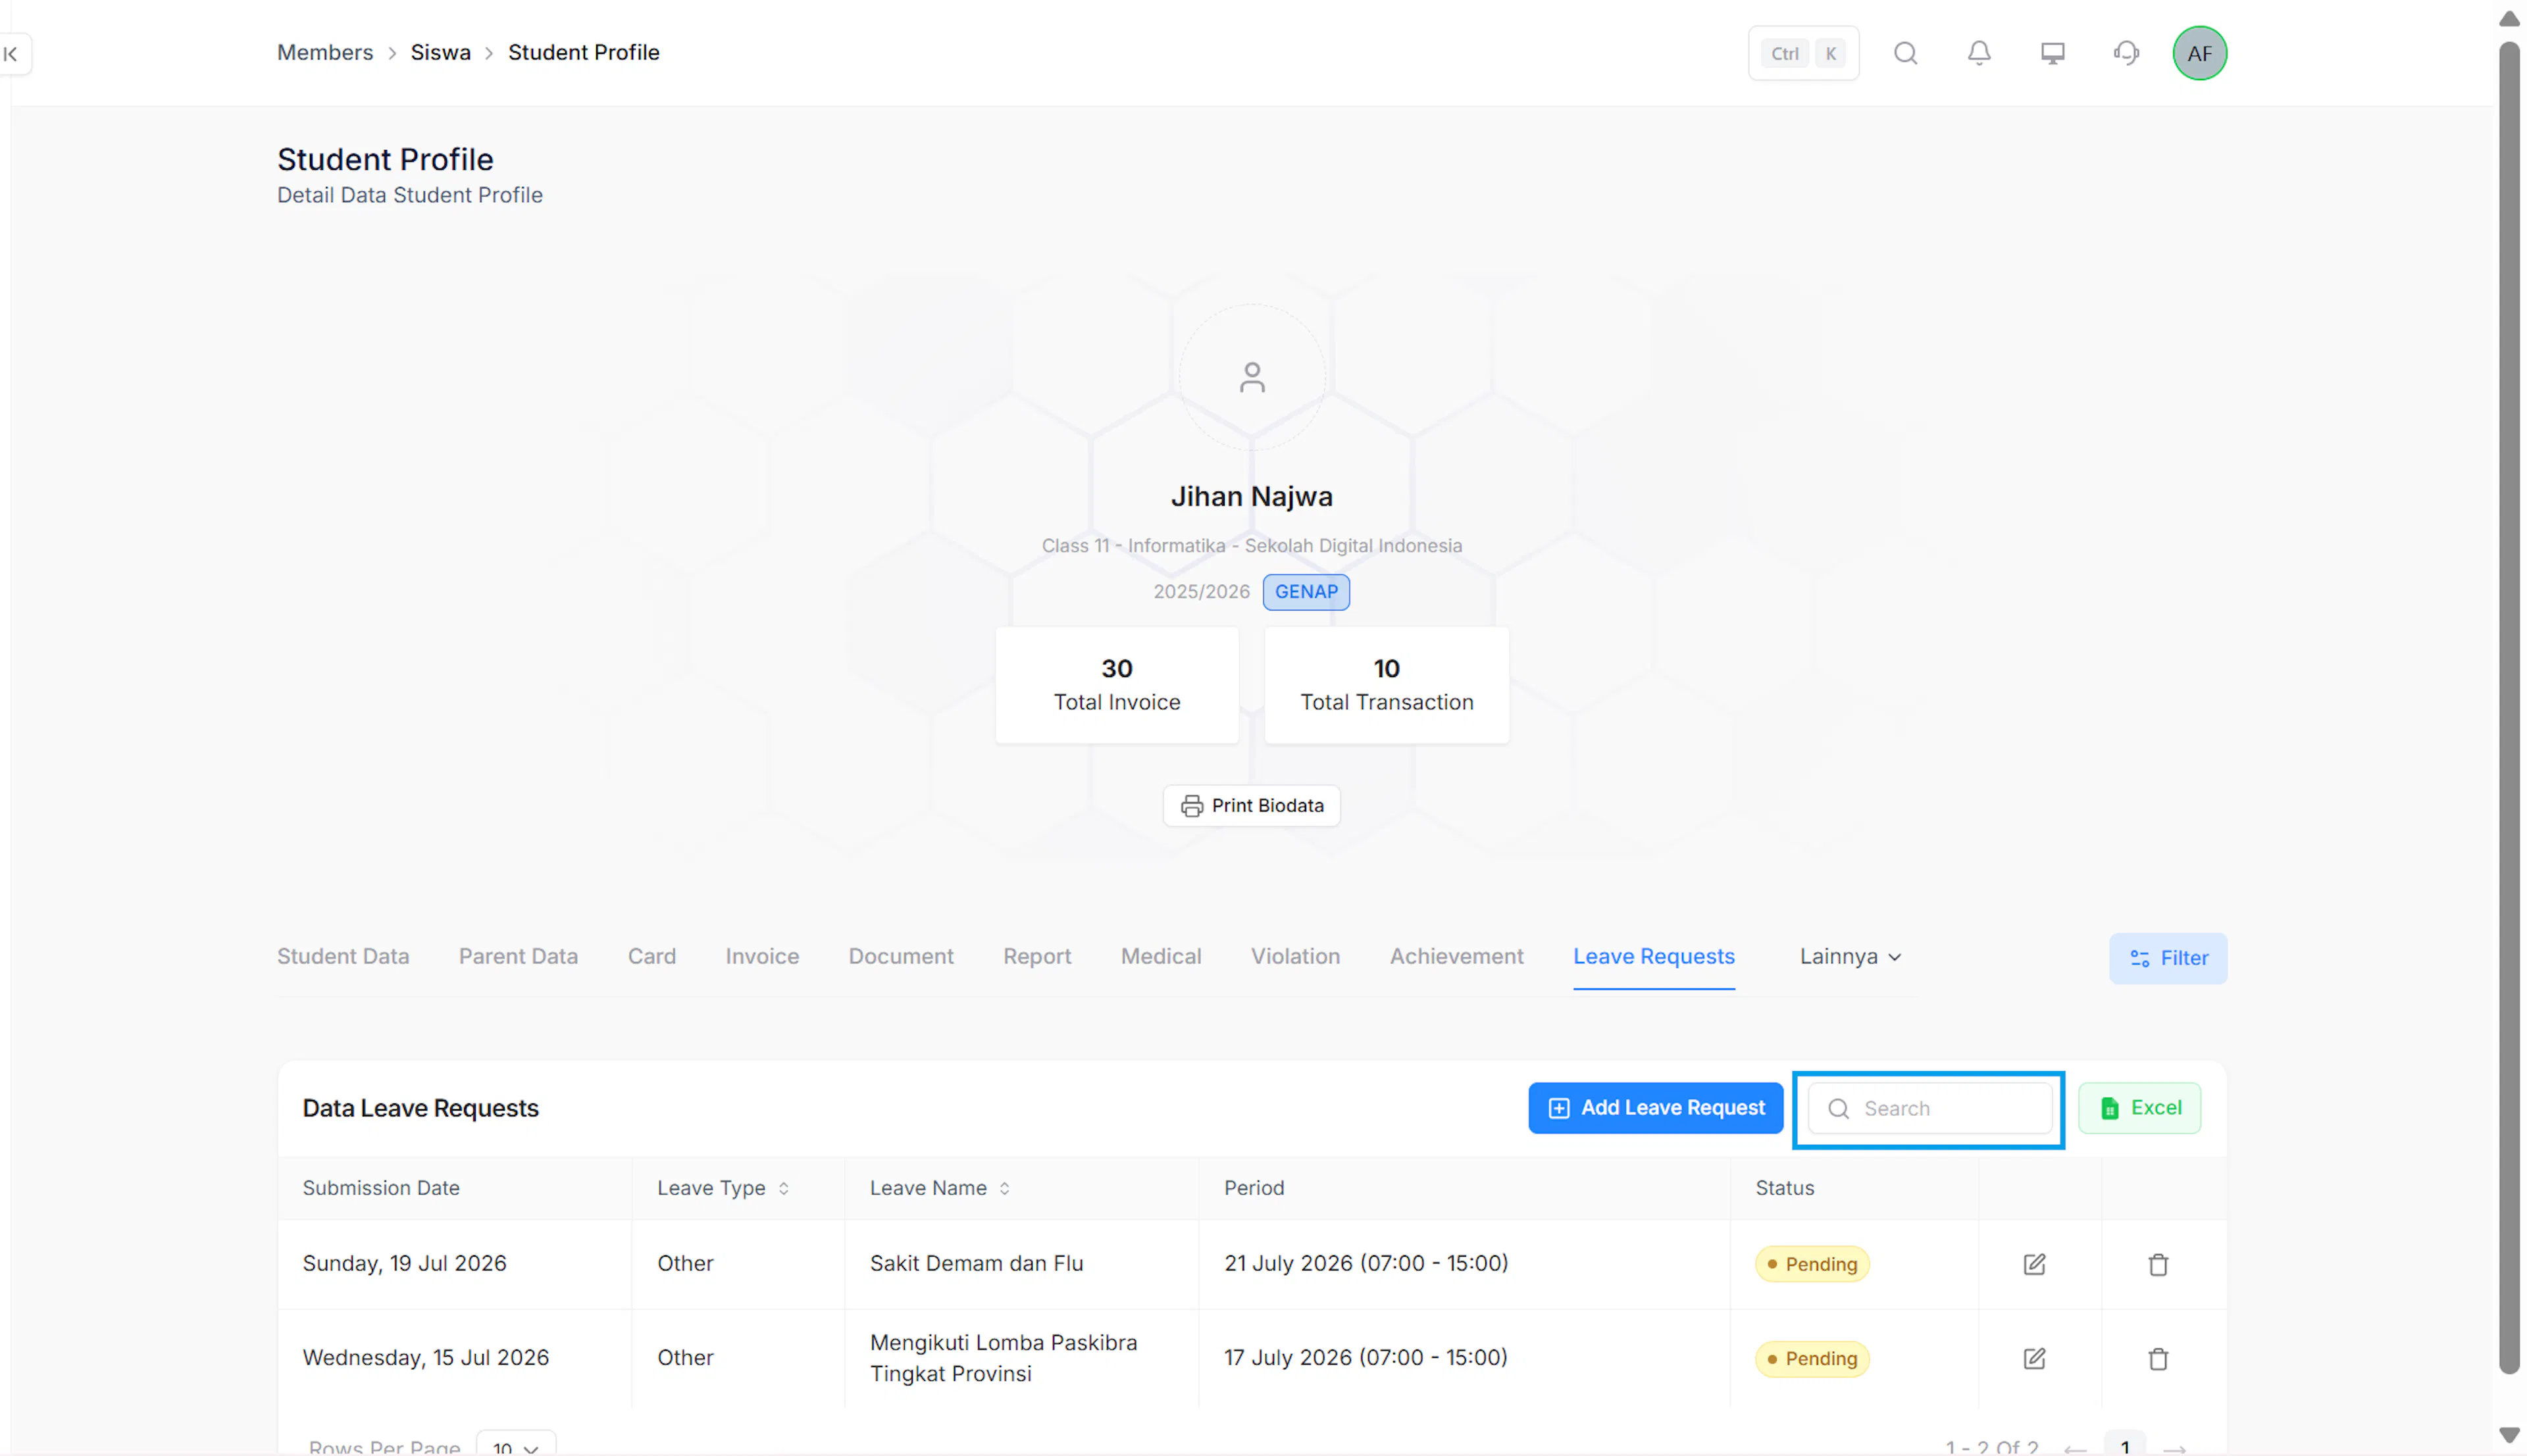Switch to the Parent Data tab
2527x1456 pixels.
pyautogui.click(x=518, y=956)
